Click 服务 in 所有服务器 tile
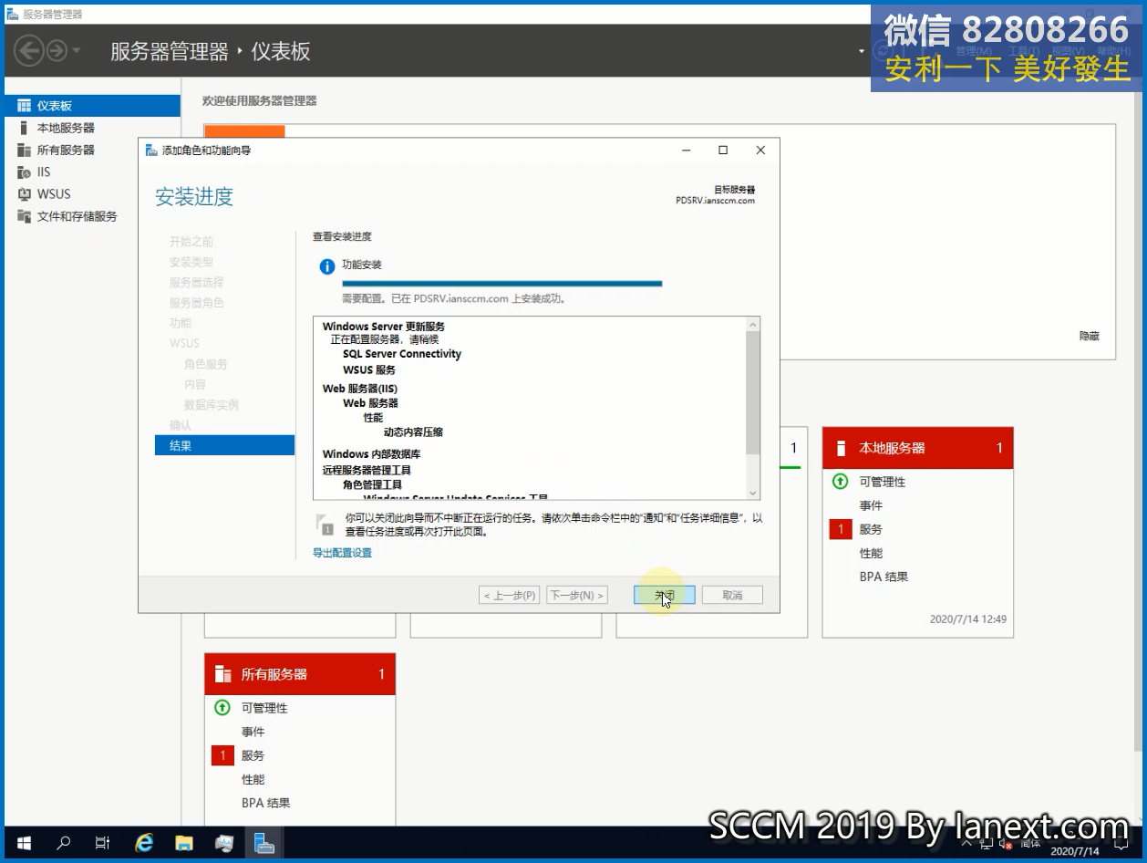 click(253, 755)
